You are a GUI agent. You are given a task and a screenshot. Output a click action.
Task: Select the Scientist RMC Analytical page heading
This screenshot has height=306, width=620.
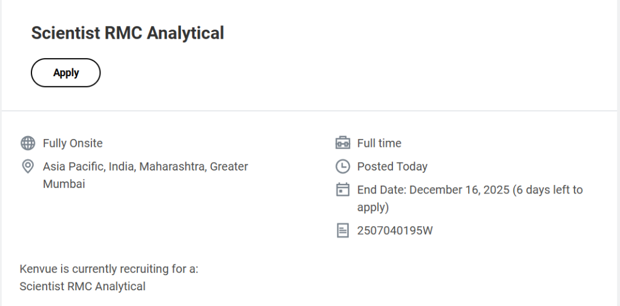[x=127, y=33]
